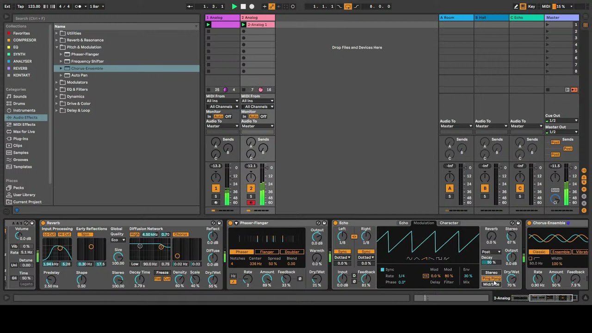Select Audio Effects in Categories

coord(25,117)
